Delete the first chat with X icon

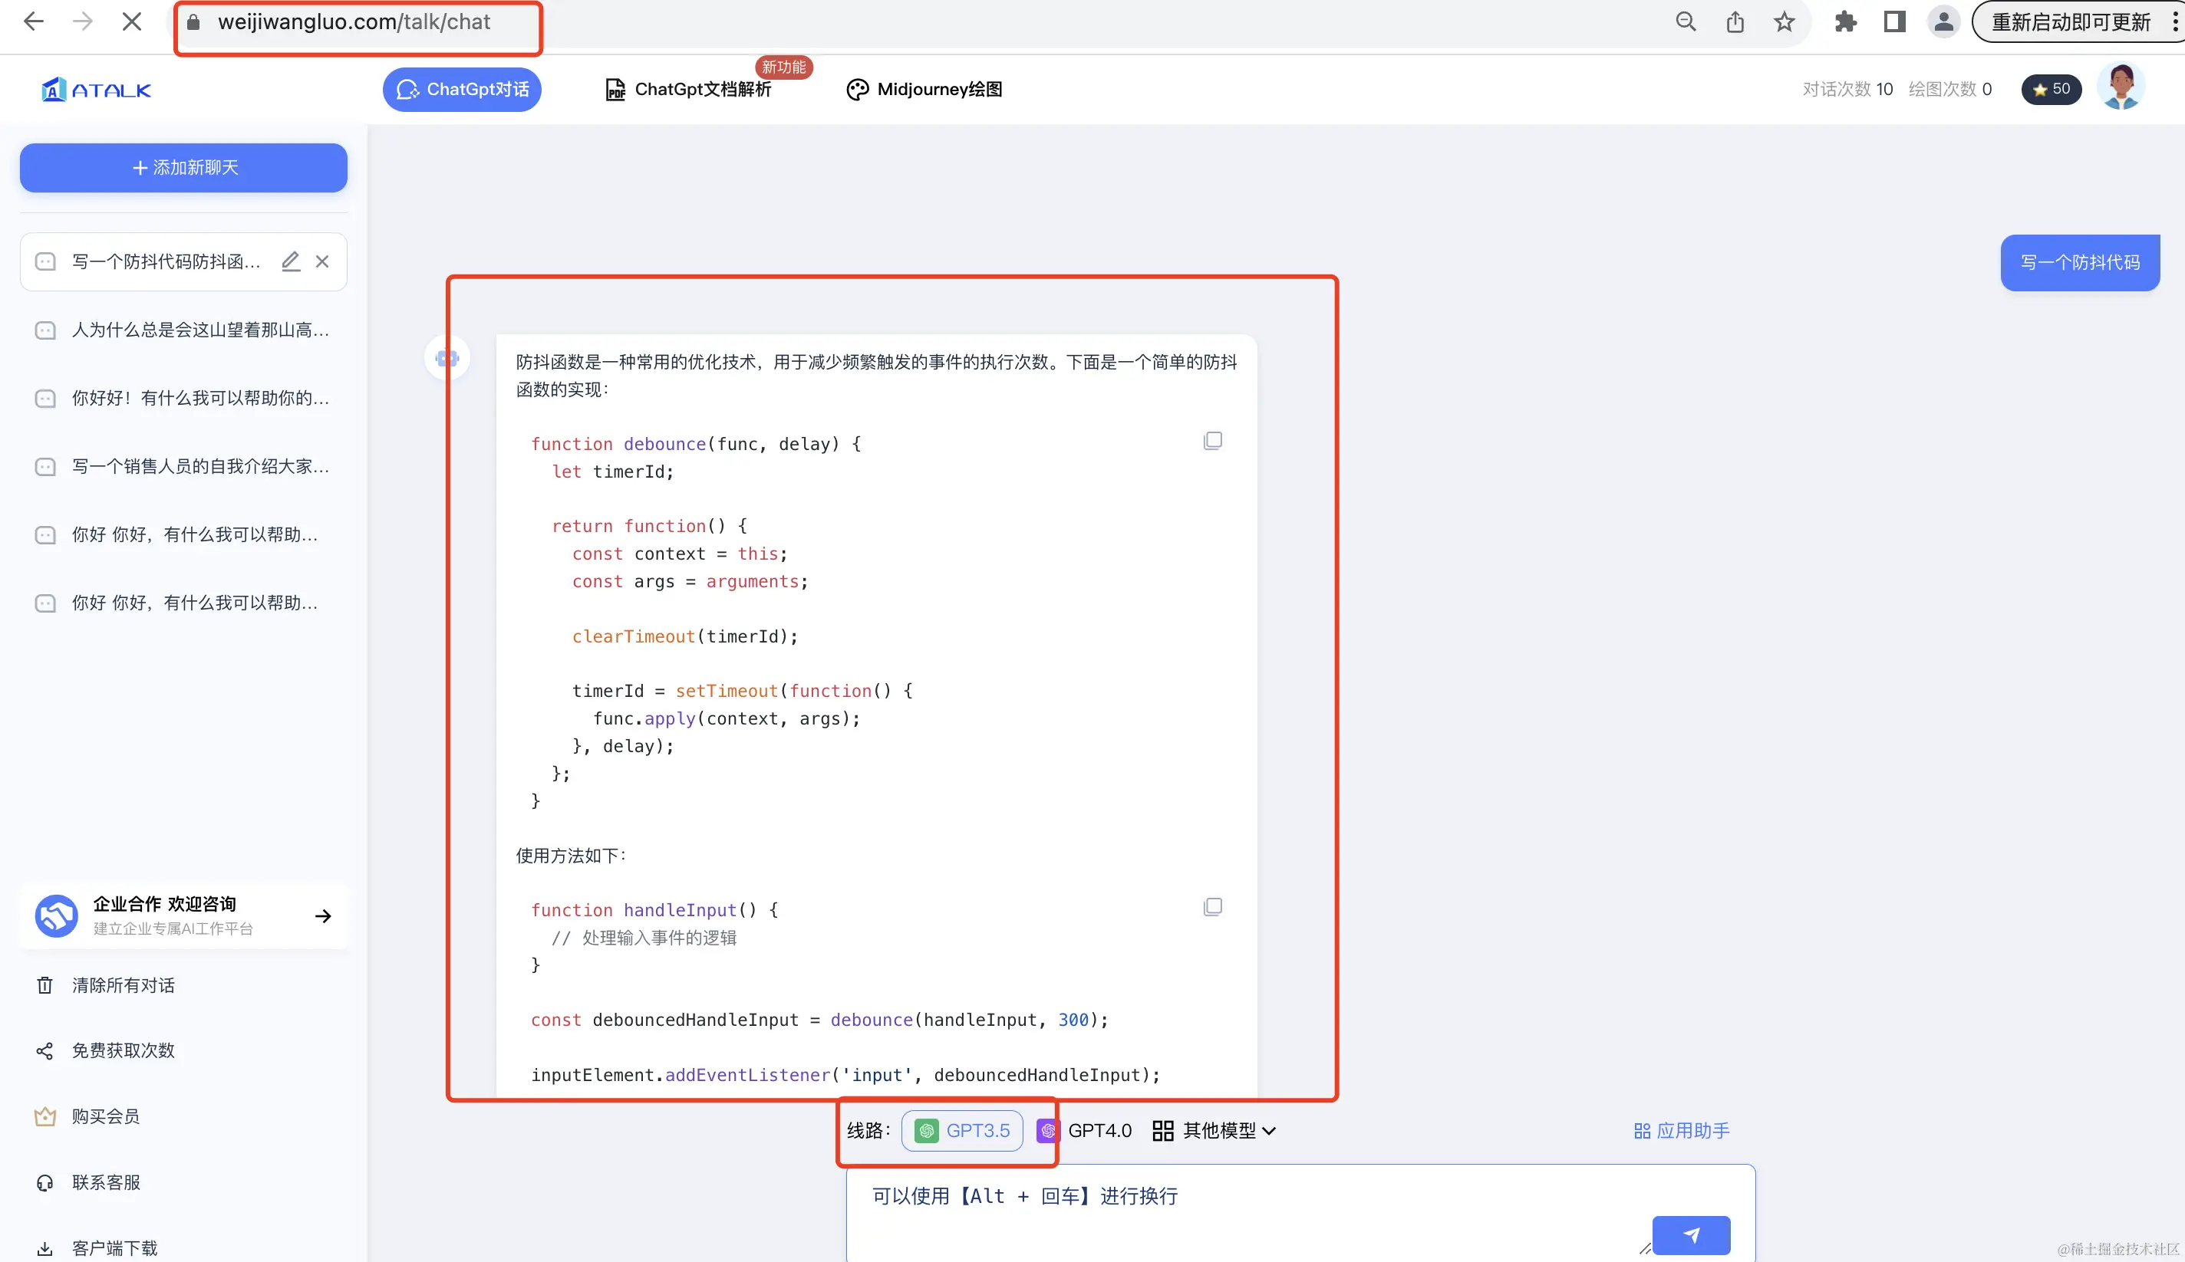[x=322, y=261]
